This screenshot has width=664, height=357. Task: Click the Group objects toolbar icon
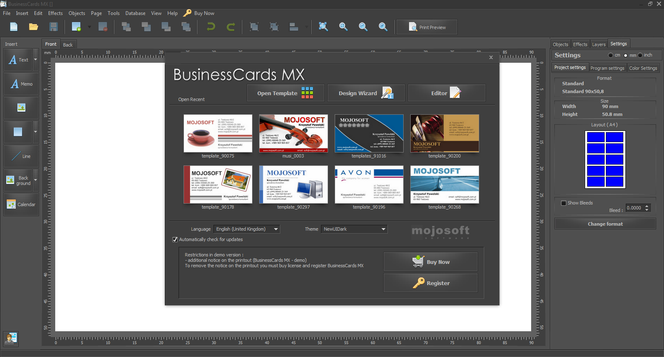click(x=254, y=27)
